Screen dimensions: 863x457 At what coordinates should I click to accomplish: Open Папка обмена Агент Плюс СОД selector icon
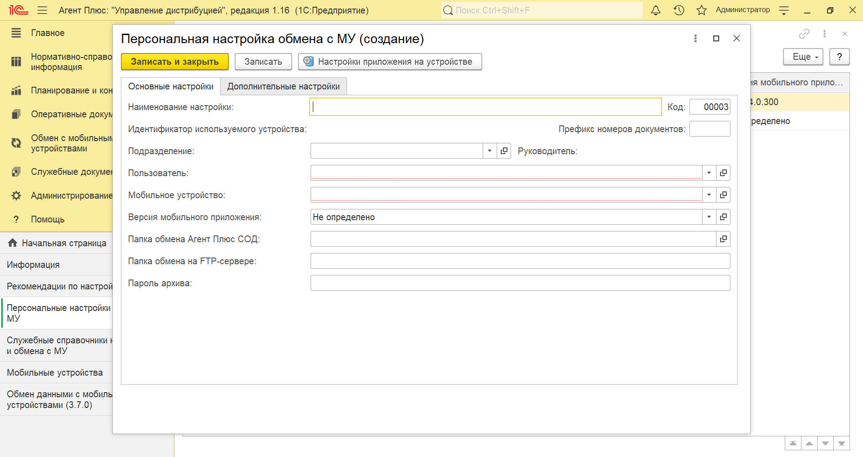[x=723, y=239]
